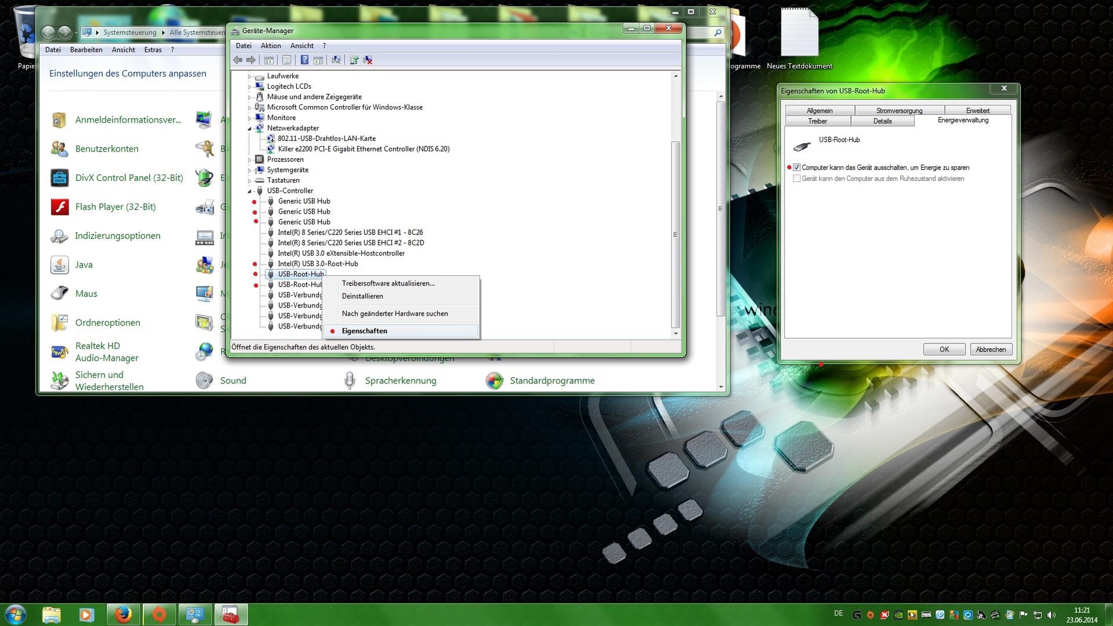Click the Geräte-Manager scrollbar down arrow
The image size is (1113, 626).
675,334
